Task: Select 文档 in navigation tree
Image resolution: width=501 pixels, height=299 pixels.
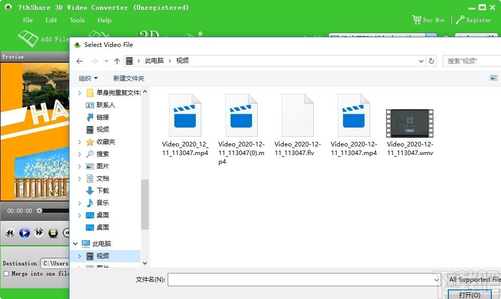Action: (x=98, y=178)
